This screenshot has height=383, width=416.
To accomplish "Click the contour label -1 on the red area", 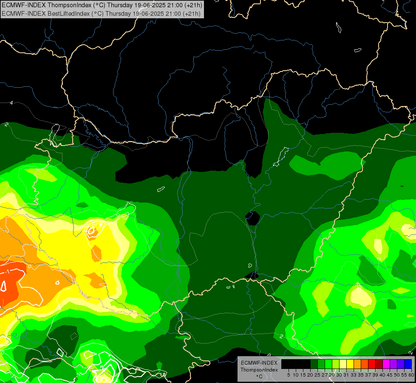I will click(8, 272).
